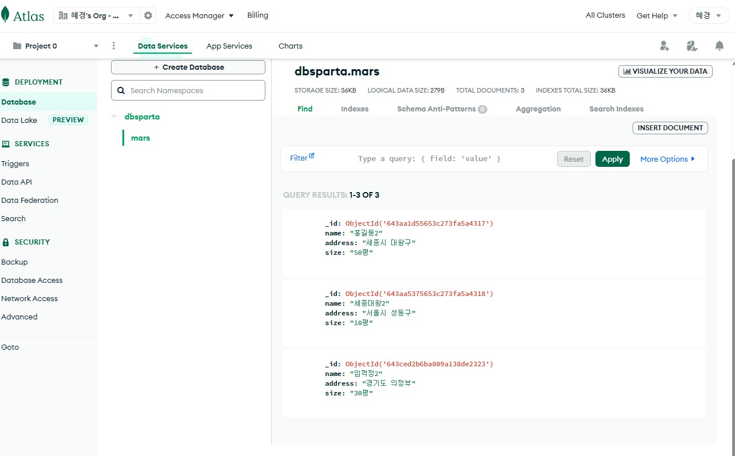Select the mars collection
Viewport: 735px width, 456px height.
pyautogui.click(x=141, y=138)
